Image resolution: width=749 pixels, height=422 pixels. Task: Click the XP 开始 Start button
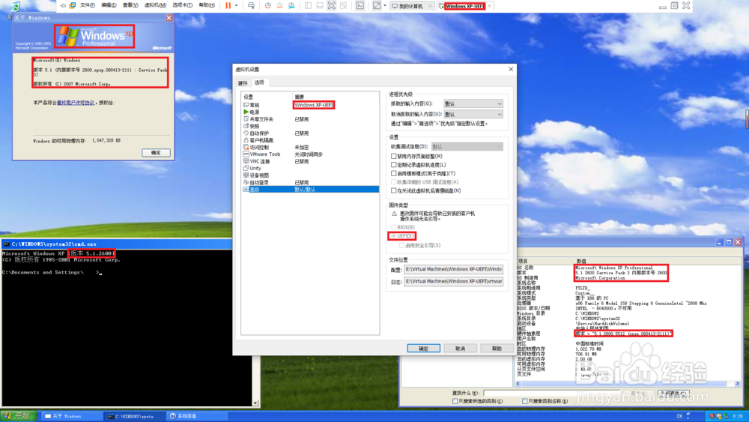18,416
